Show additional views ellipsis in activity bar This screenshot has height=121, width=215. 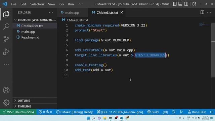point(6,64)
